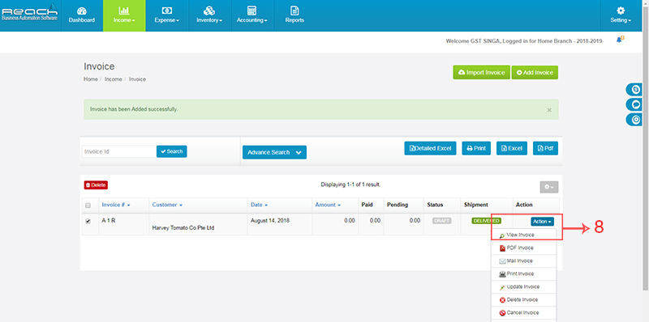The height and width of the screenshot is (322, 649).
Task: Focus the Invoice Id search field
Action: [119, 151]
